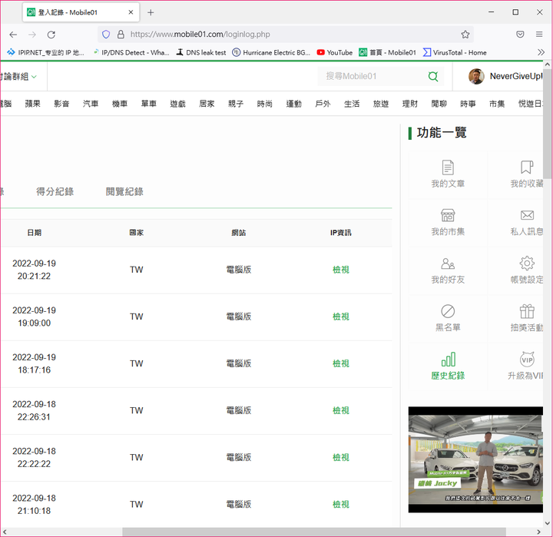Select 歷史紀錄 history chart icon

click(448, 360)
